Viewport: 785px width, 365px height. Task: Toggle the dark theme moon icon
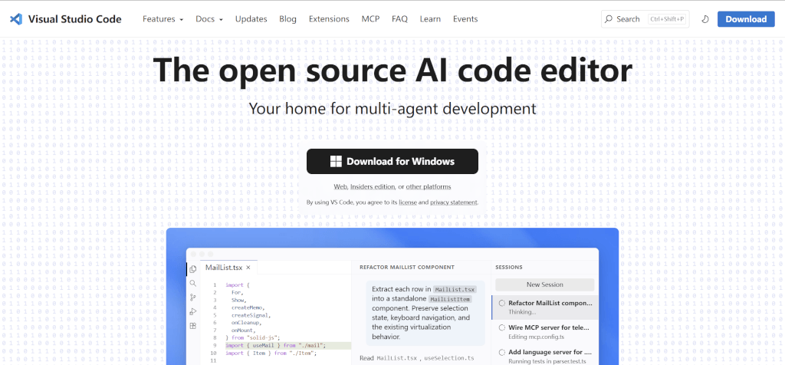705,19
